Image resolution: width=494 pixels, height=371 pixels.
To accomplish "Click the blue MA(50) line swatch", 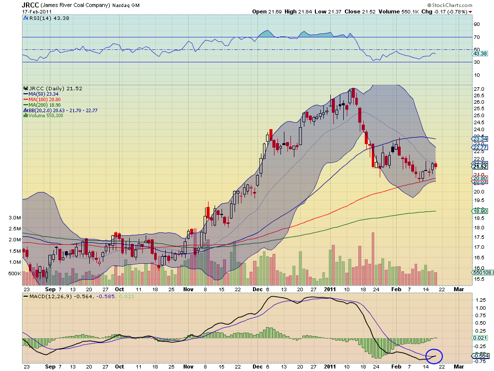I will [26, 94].
